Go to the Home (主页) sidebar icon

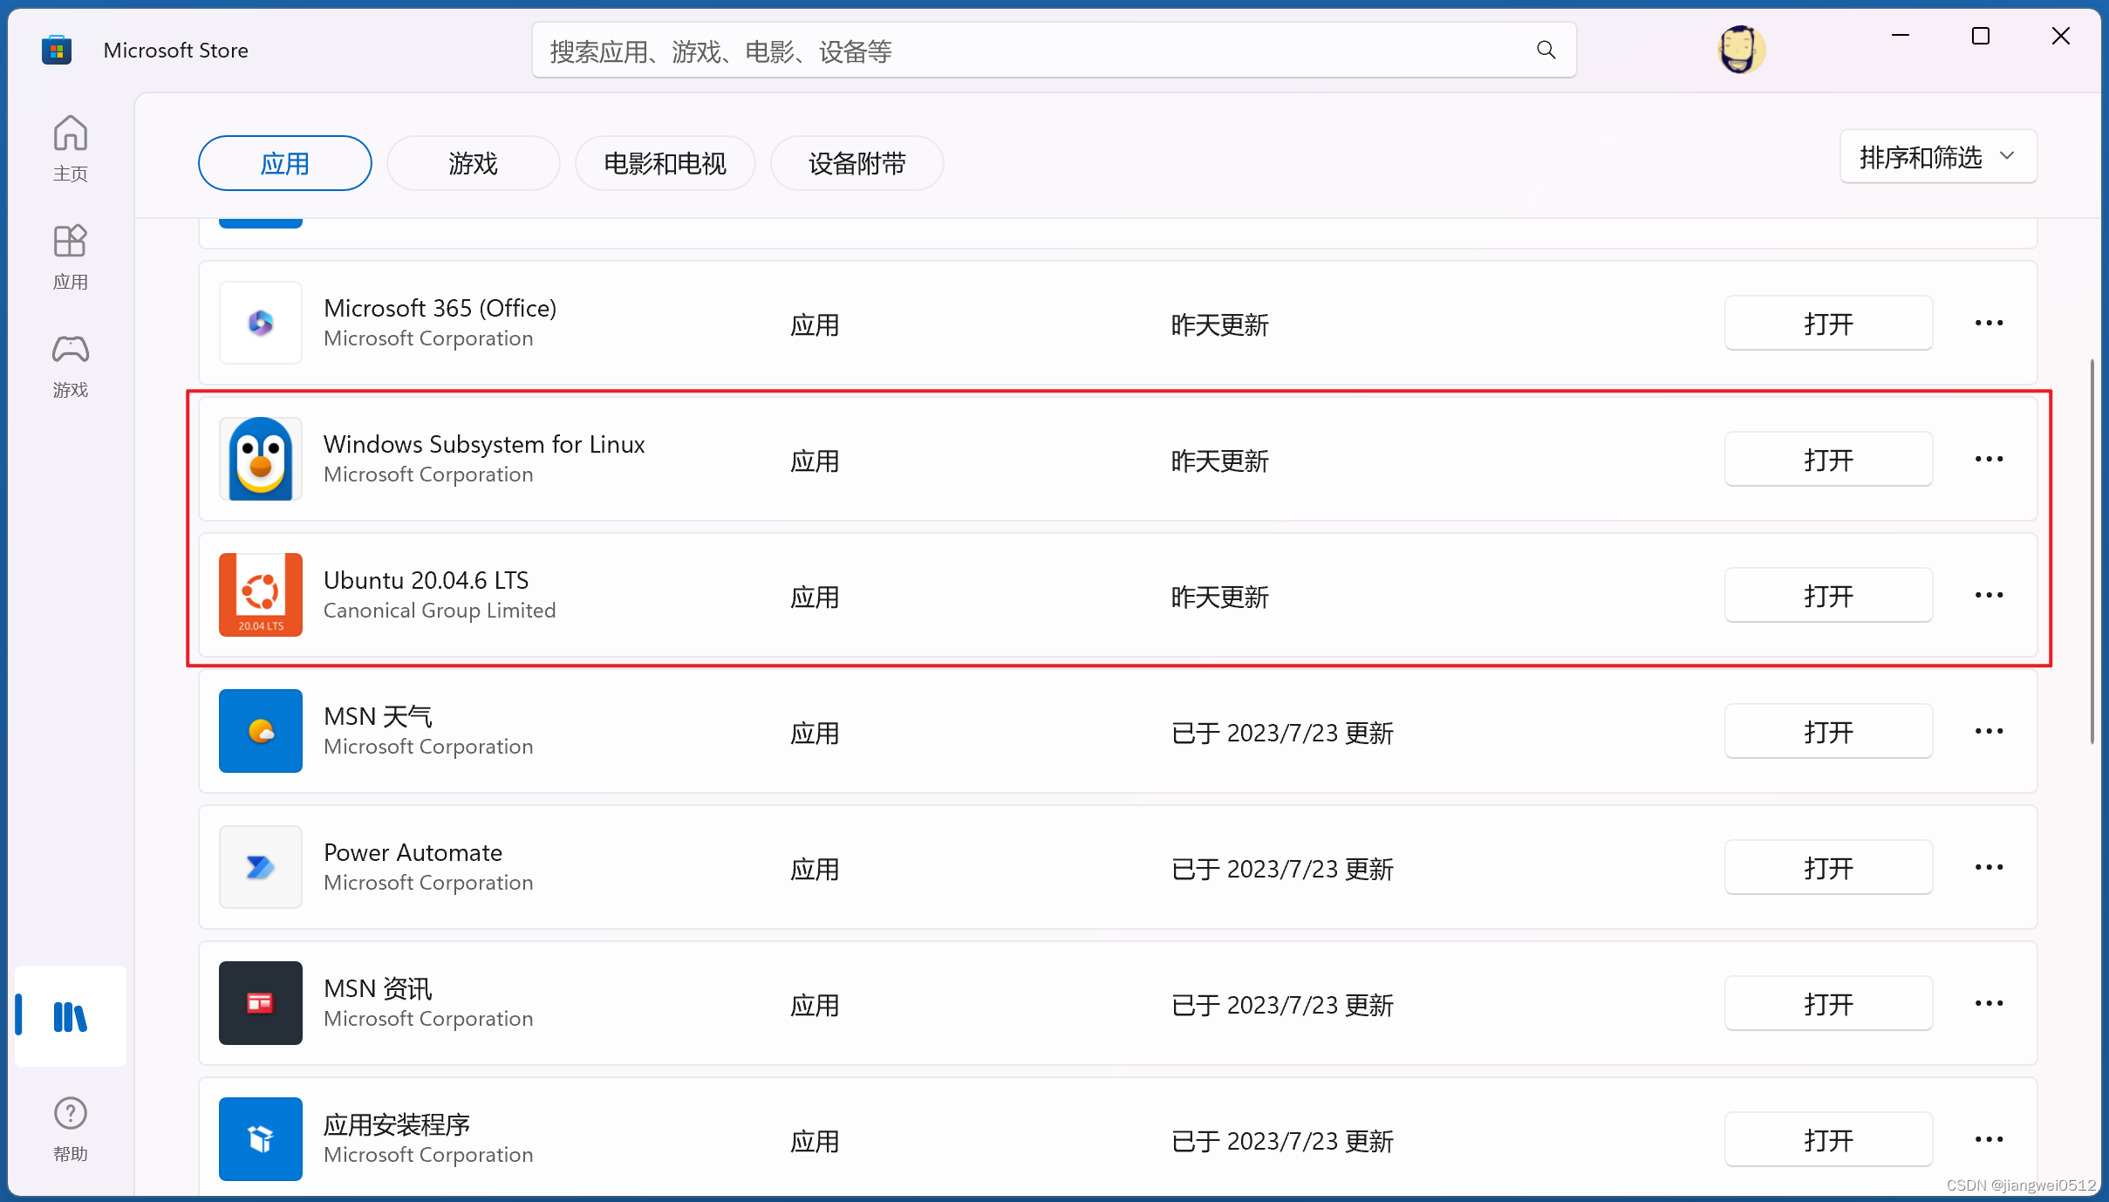[70, 148]
